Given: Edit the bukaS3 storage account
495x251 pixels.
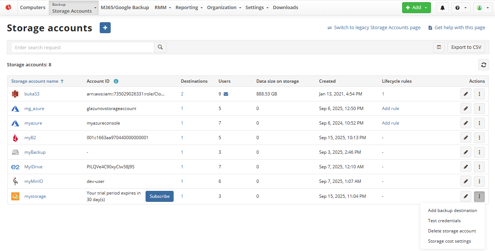Looking at the screenshot, I should [466, 94].
